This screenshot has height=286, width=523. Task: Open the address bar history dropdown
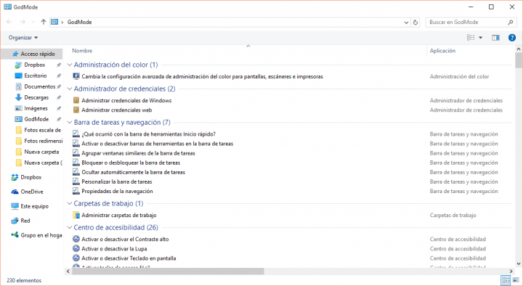pyautogui.click(x=406, y=23)
